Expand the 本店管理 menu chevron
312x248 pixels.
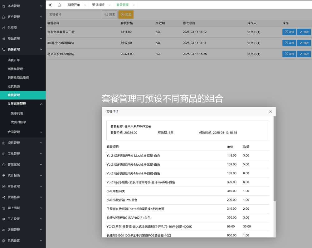(41, 6)
